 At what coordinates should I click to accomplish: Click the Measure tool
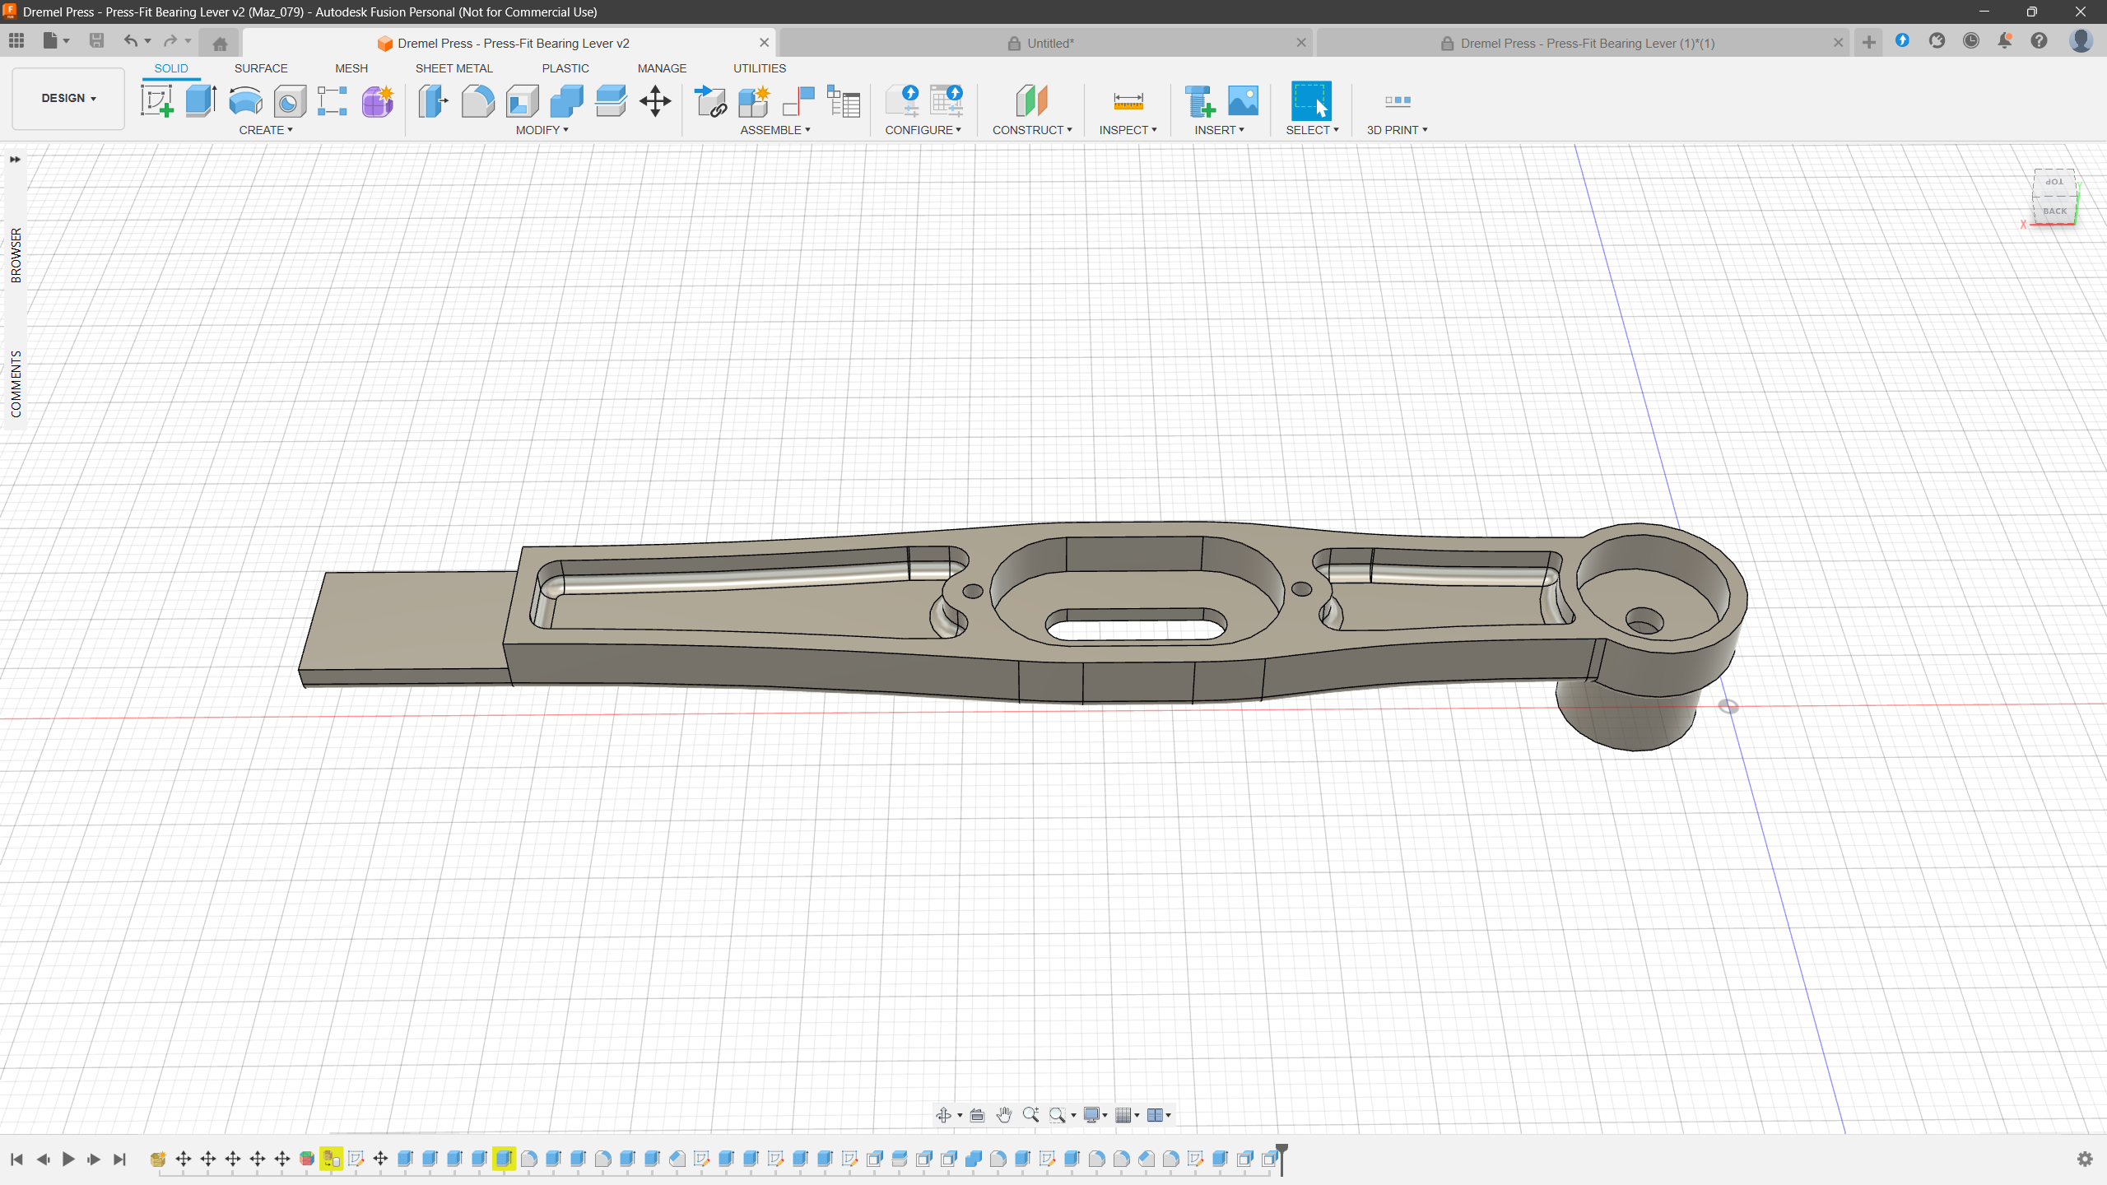(1128, 101)
